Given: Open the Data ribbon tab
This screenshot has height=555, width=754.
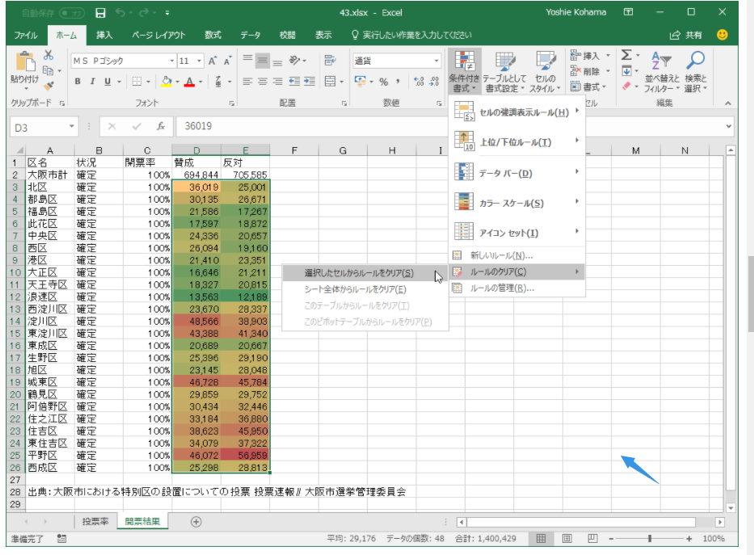Looking at the screenshot, I should click(250, 35).
